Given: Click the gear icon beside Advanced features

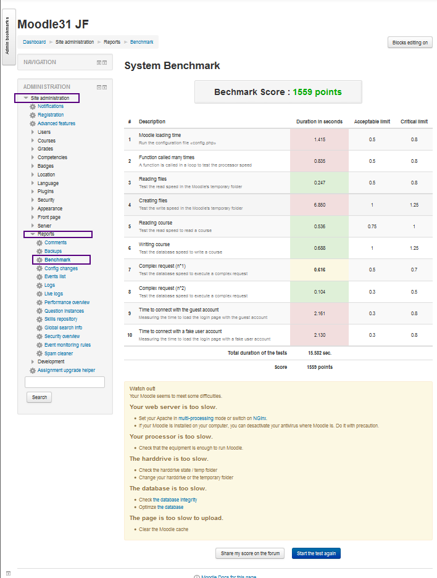Looking at the screenshot, I should (33, 123).
